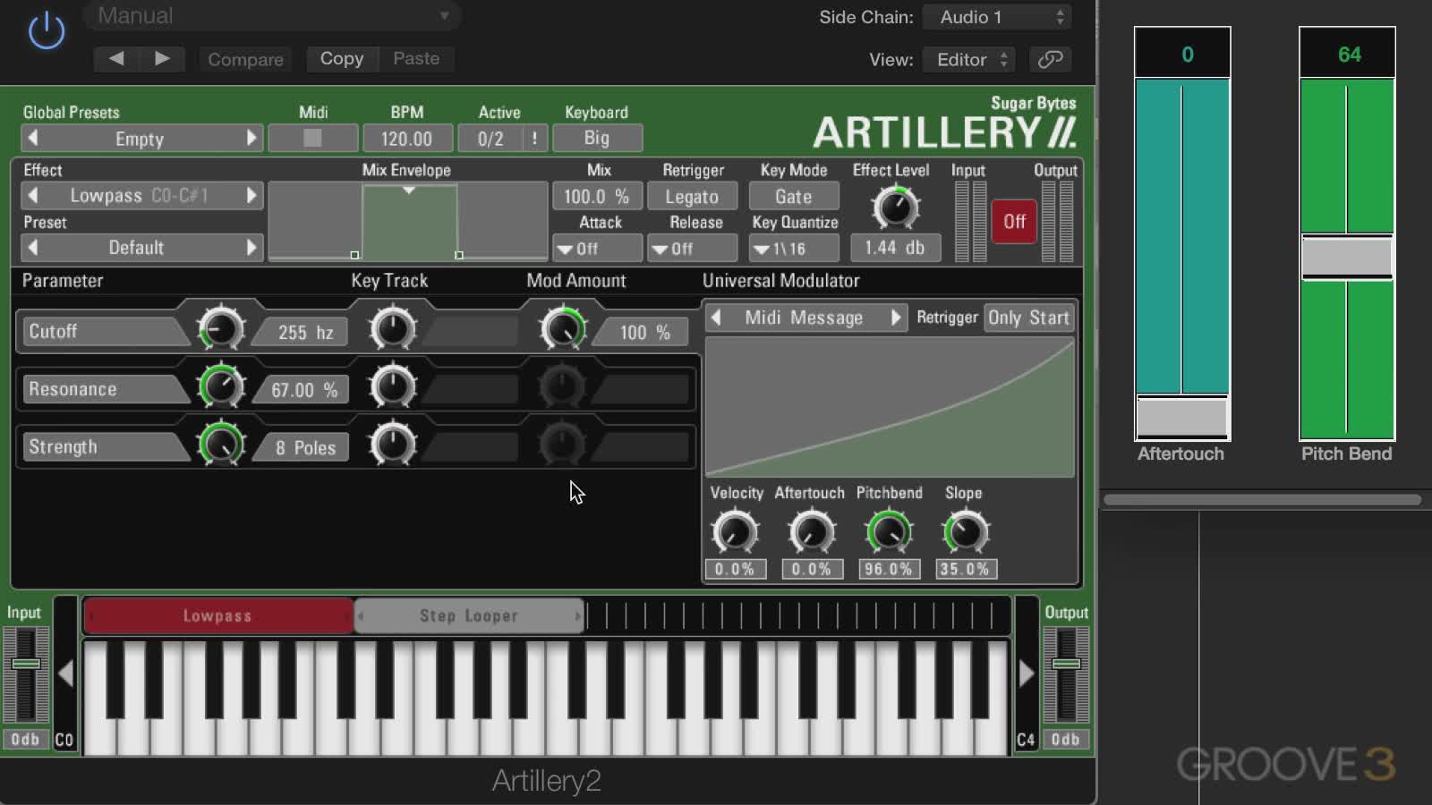Click the link chain icon
1432x805 pixels.
tap(1050, 59)
